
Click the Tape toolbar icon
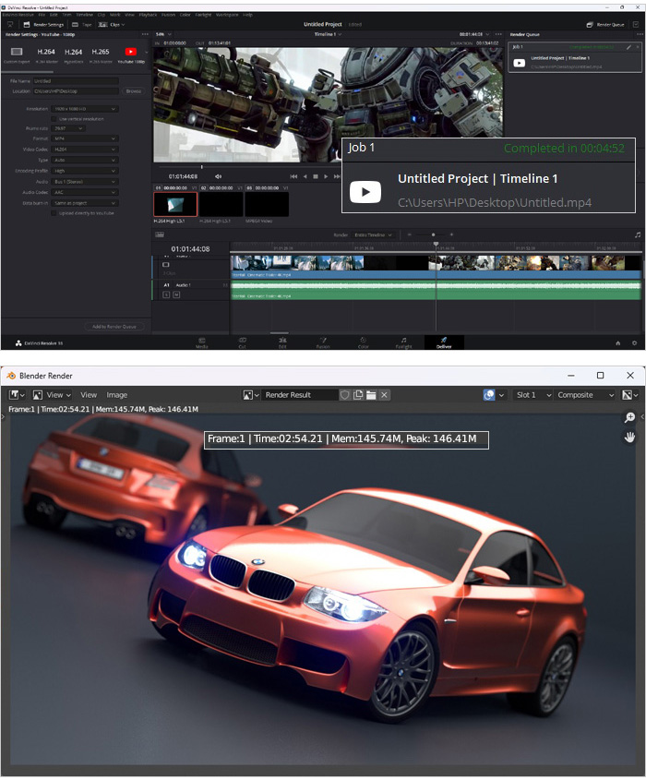[75, 24]
